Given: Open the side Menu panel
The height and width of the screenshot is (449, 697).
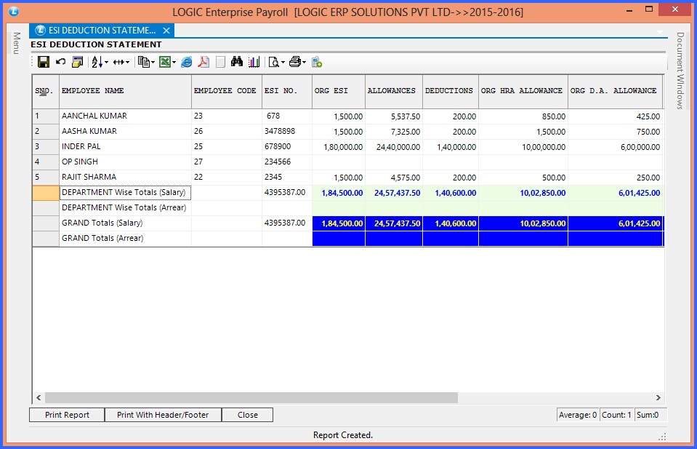Looking at the screenshot, I should [17, 43].
